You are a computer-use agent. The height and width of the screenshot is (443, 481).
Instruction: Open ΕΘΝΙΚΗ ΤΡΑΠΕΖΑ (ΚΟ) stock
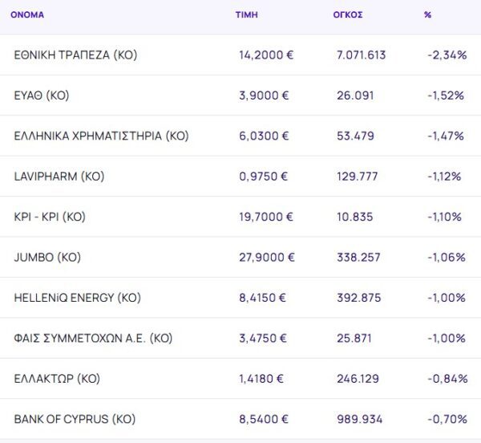(x=76, y=55)
